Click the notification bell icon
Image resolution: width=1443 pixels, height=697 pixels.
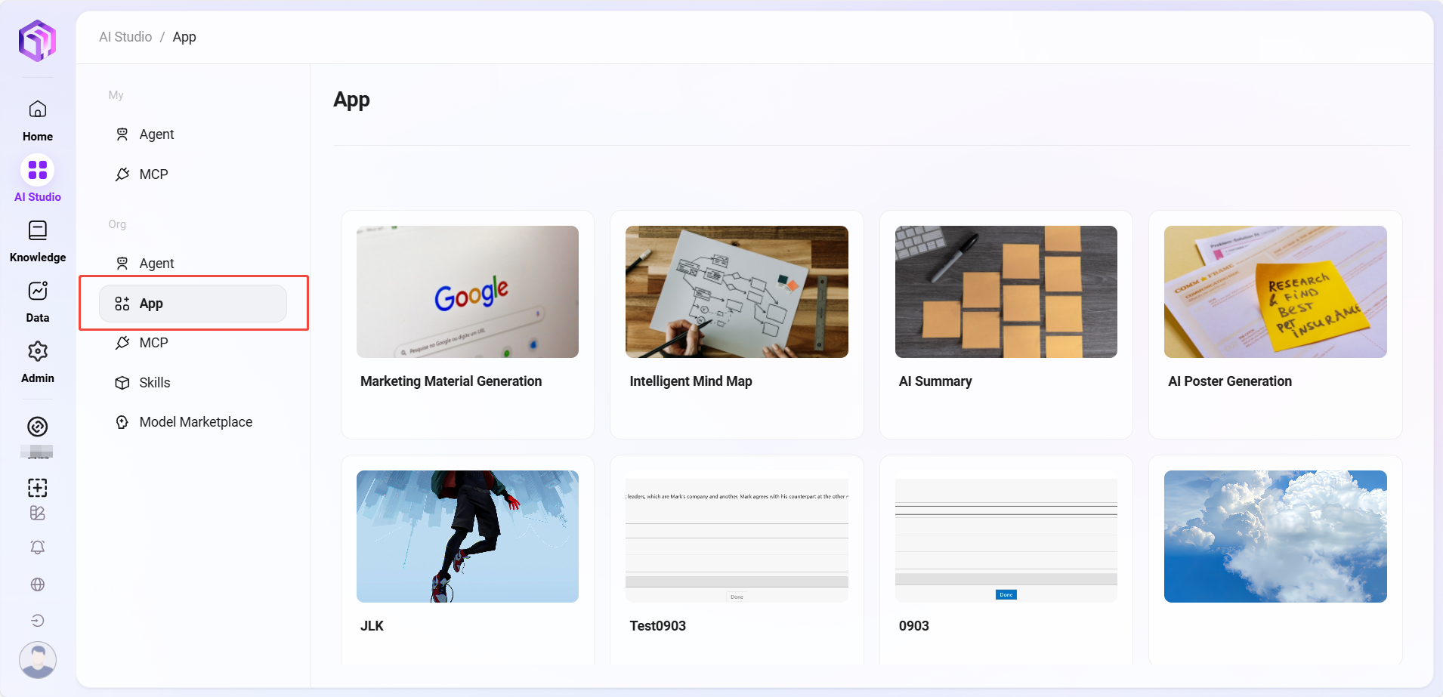click(38, 547)
